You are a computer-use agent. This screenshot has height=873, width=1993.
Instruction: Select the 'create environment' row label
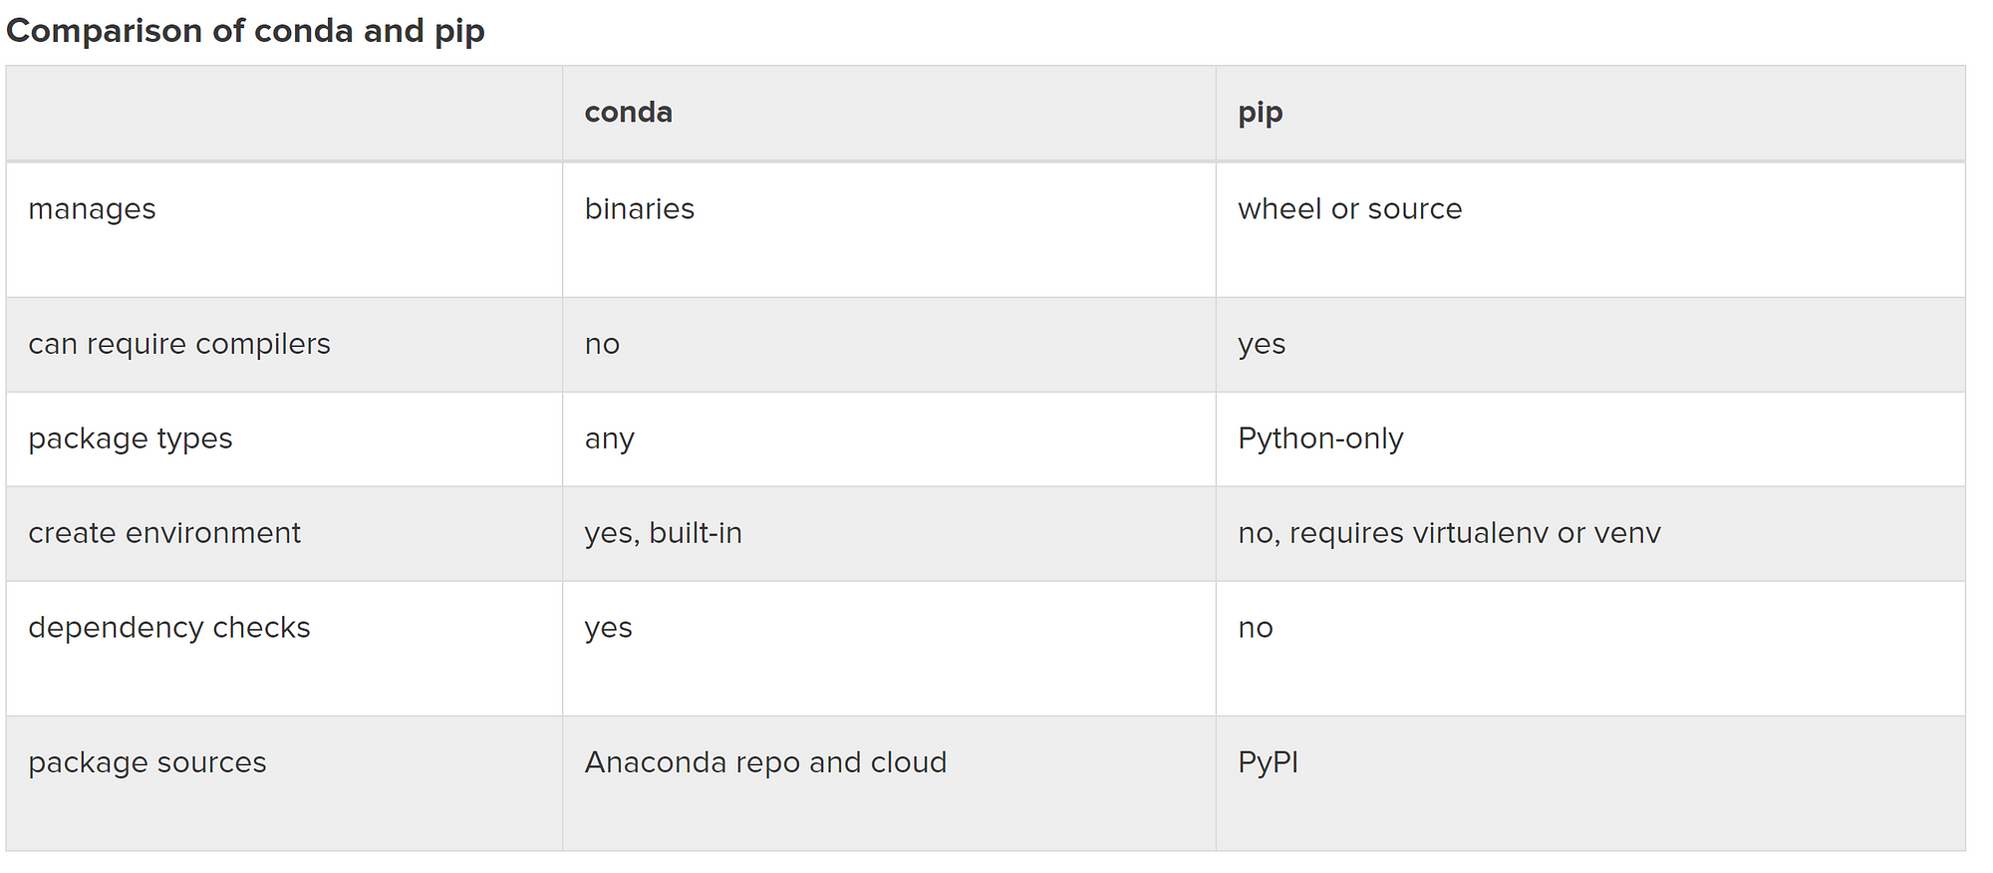[164, 533]
